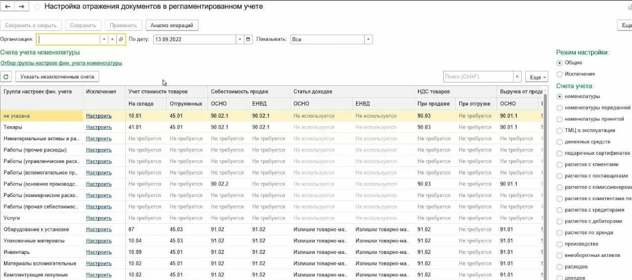This screenshot has height=280, width=632.
Task: Click the Применить button
Action: point(123,25)
